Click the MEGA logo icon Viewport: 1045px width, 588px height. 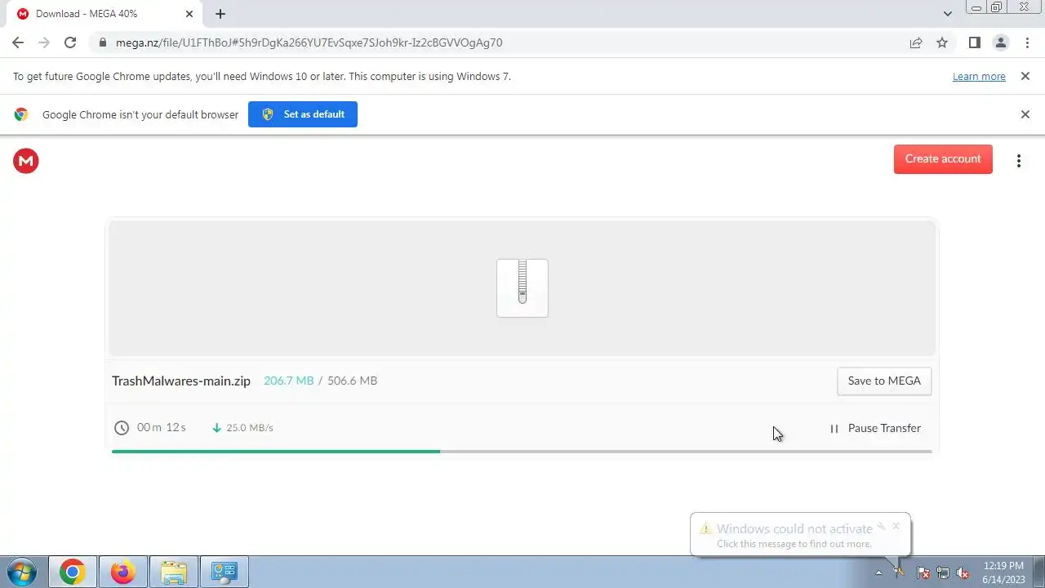(x=26, y=161)
